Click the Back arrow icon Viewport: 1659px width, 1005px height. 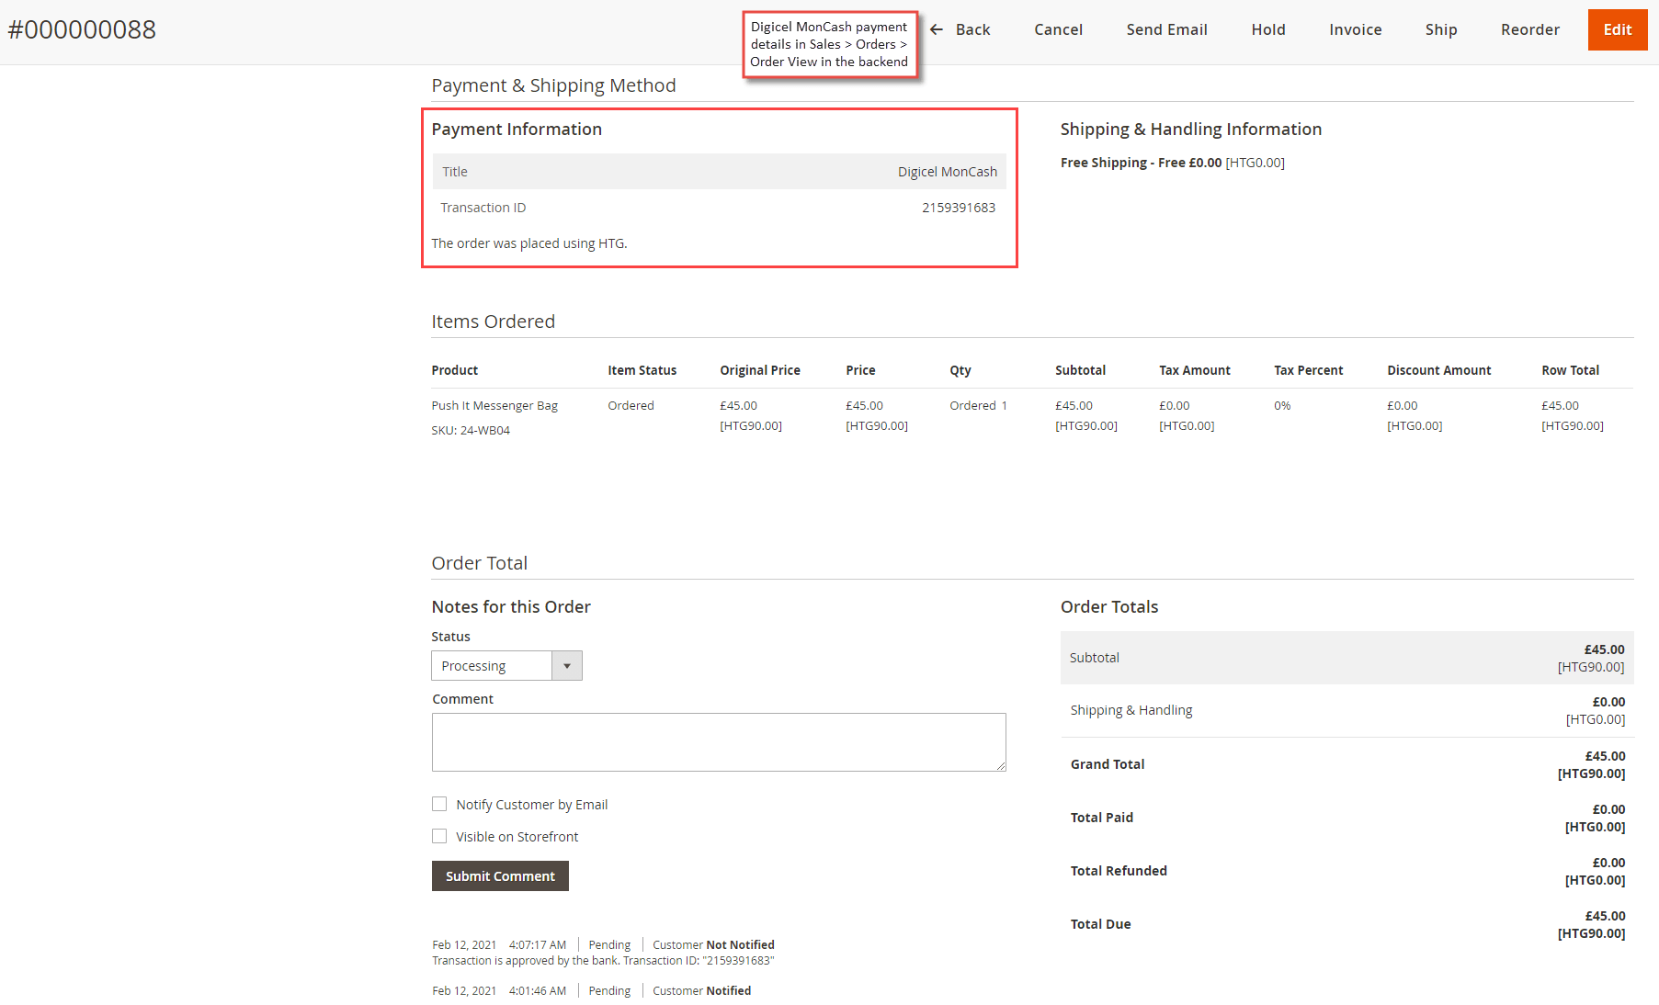936,28
